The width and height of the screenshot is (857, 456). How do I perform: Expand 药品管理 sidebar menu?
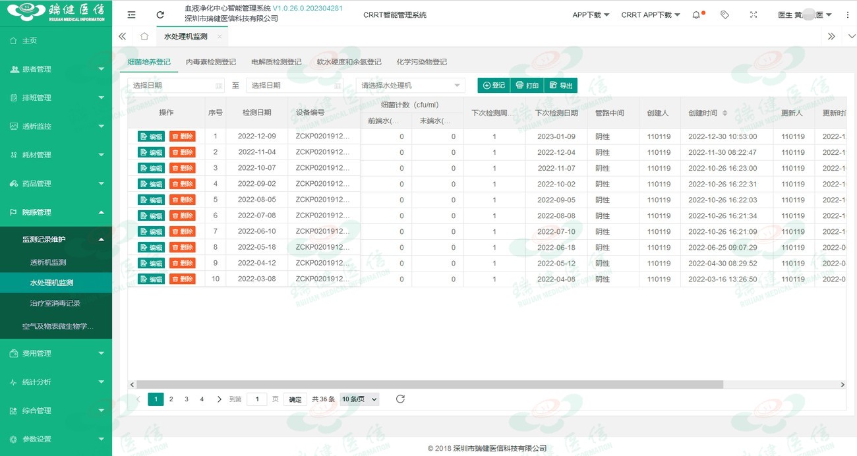point(56,183)
